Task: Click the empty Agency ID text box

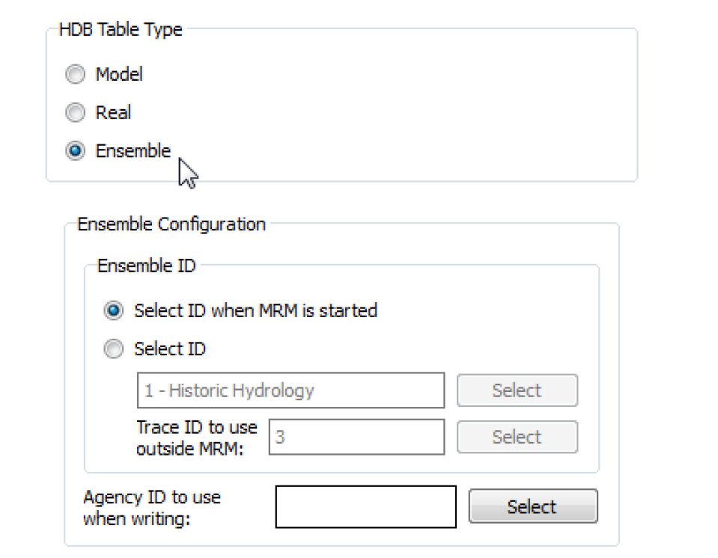Action: coord(365,506)
